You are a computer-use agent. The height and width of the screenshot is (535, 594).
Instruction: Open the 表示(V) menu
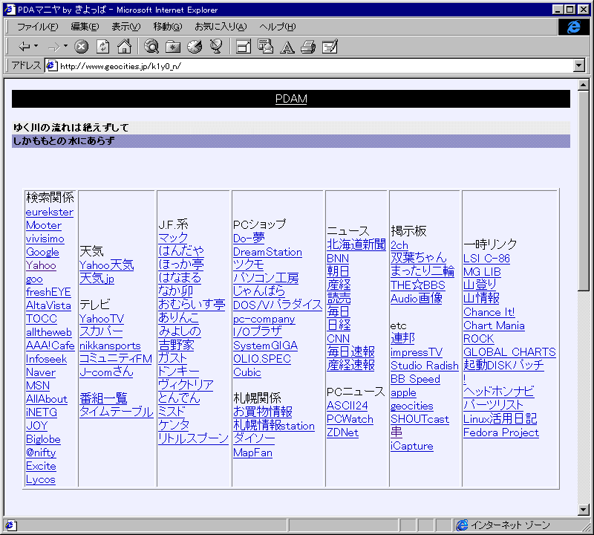pyautogui.click(x=125, y=27)
